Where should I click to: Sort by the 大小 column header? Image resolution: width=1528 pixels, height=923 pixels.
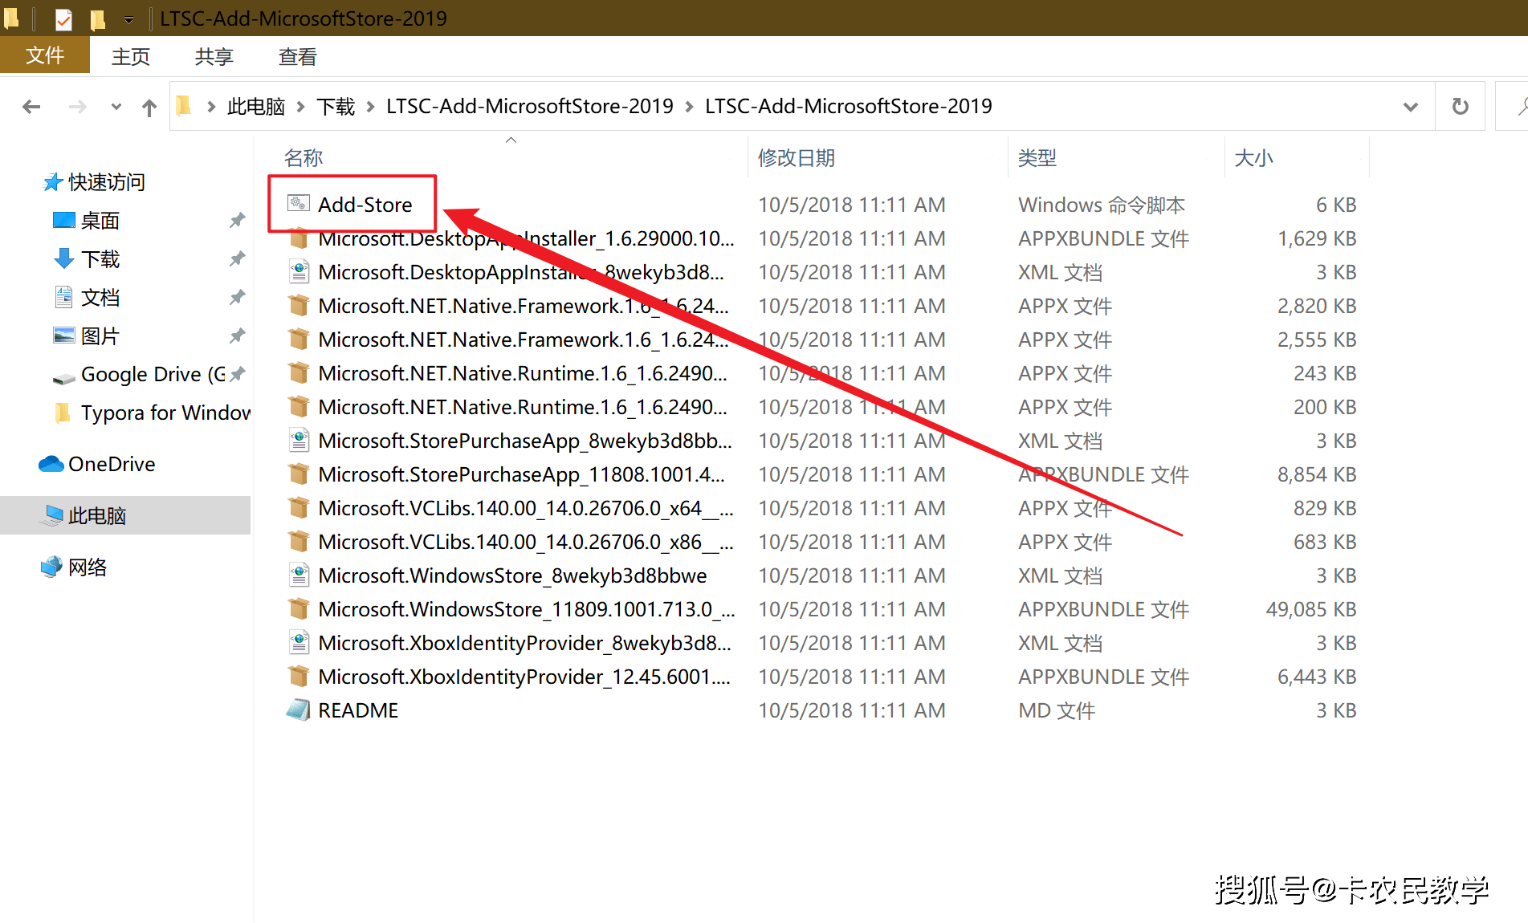1253,157
